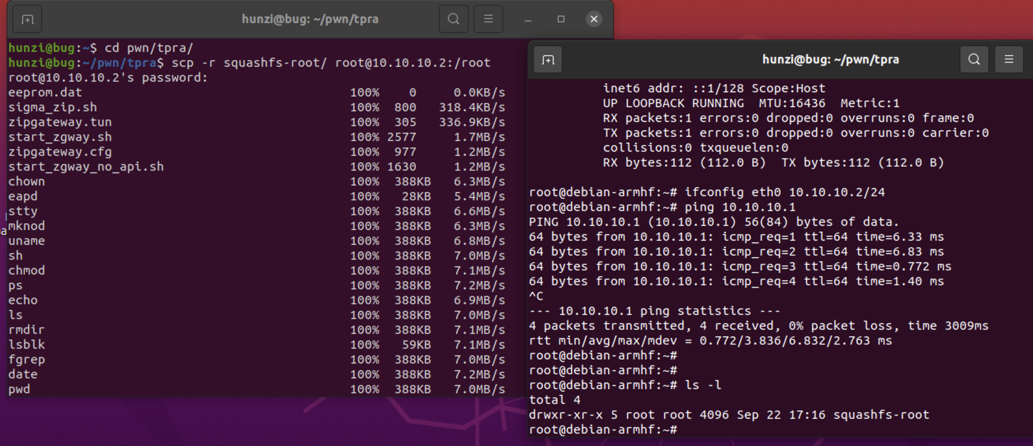Click 'collisions:0 txqueuelen:0' line
The width and height of the screenshot is (1033, 446).
point(696,148)
